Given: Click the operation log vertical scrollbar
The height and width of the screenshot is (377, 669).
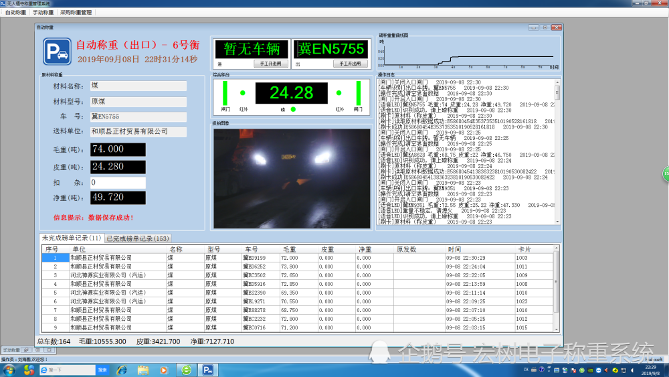Looking at the screenshot, I should pyautogui.click(x=557, y=151).
